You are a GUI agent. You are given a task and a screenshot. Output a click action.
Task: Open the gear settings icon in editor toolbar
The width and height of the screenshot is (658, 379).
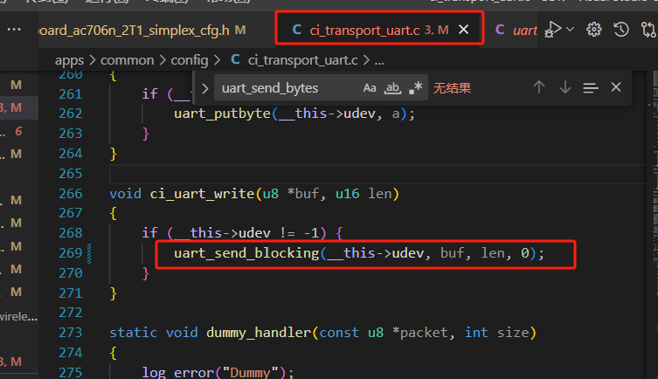click(594, 30)
